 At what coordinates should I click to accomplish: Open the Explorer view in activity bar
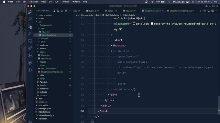[30, 12]
